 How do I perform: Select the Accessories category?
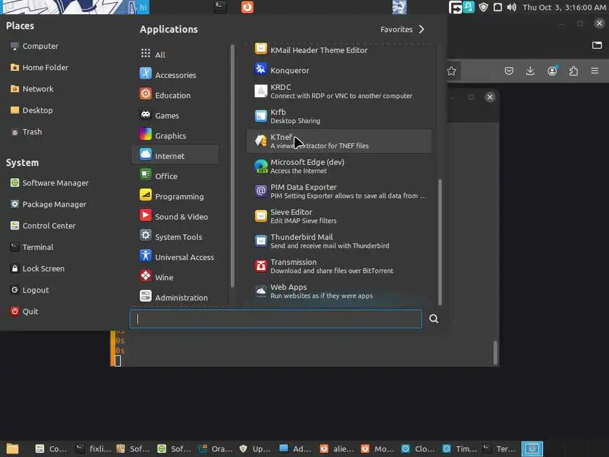point(175,74)
